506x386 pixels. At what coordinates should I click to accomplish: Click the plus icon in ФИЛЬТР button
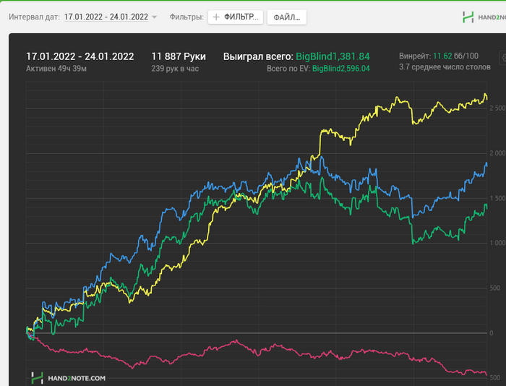[x=216, y=17]
